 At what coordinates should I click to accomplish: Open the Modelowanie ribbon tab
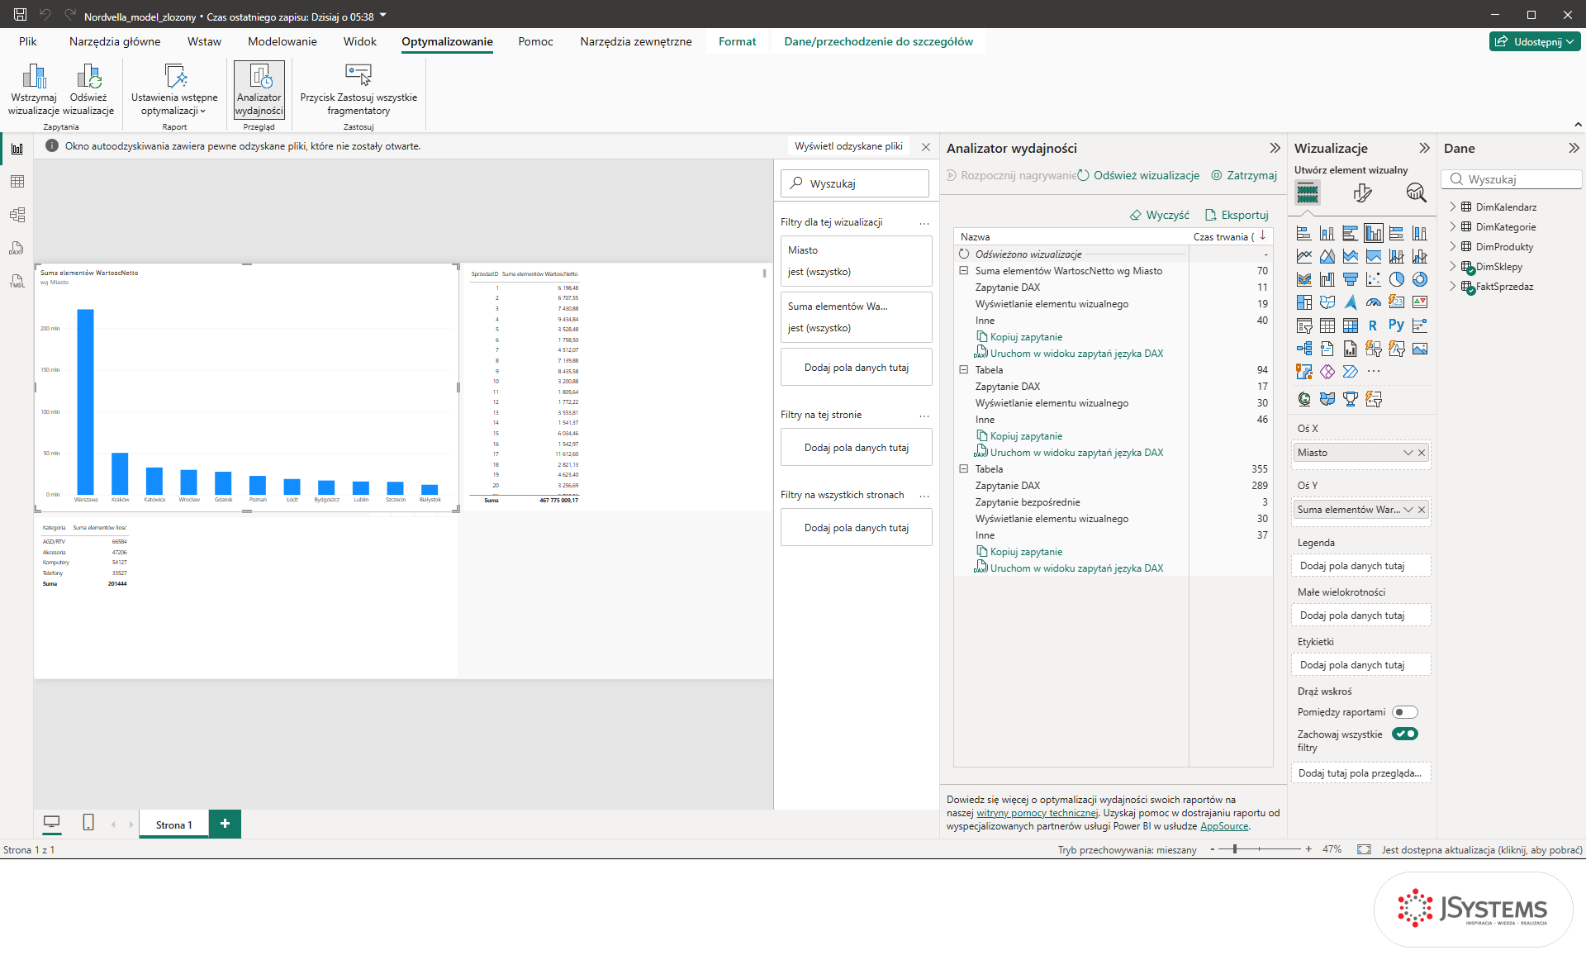283,41
